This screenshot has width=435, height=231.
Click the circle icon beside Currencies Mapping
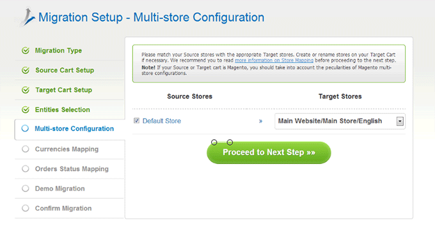25,149
